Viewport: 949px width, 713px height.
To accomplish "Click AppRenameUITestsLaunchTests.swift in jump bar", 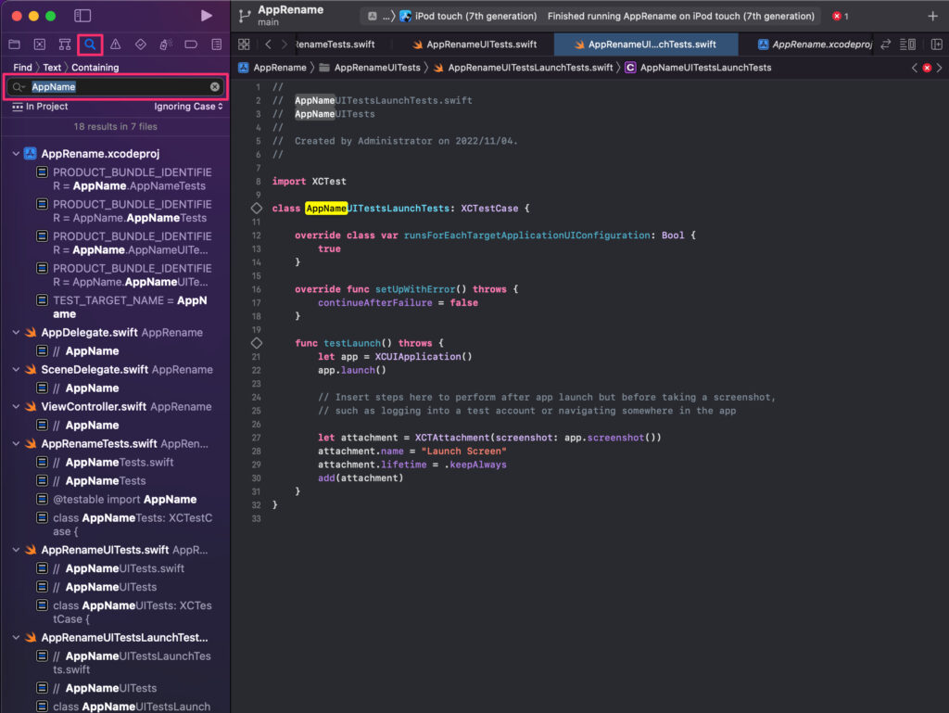I will 523,68.
